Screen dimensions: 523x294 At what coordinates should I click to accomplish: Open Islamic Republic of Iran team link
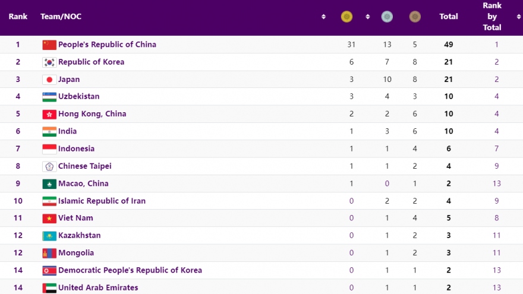pos(102,201)
